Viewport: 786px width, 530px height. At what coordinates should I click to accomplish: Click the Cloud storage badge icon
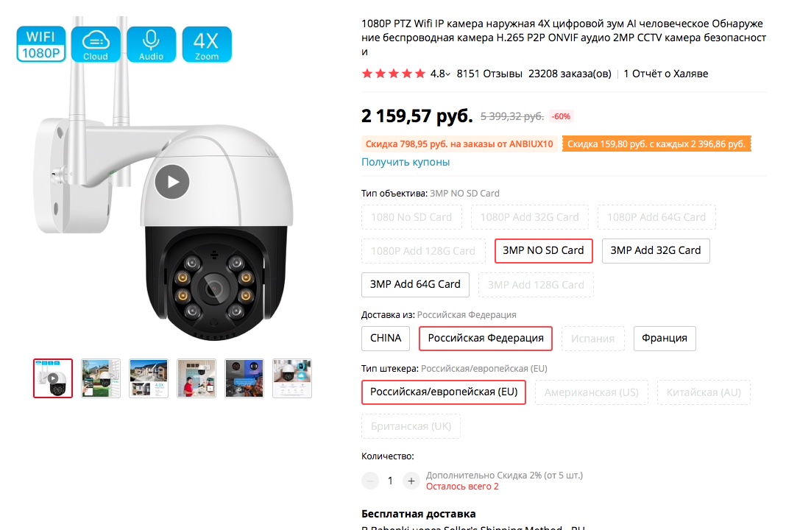coord(96,44)
